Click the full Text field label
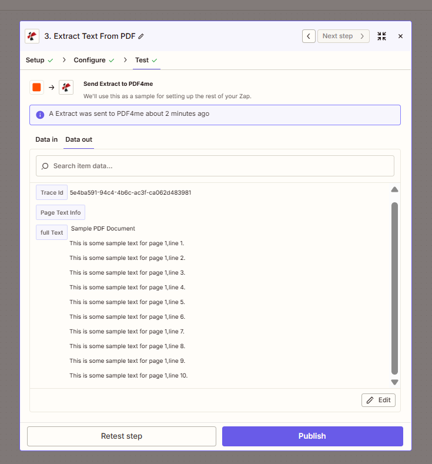The image size is (432, 464). click(52, 232)
